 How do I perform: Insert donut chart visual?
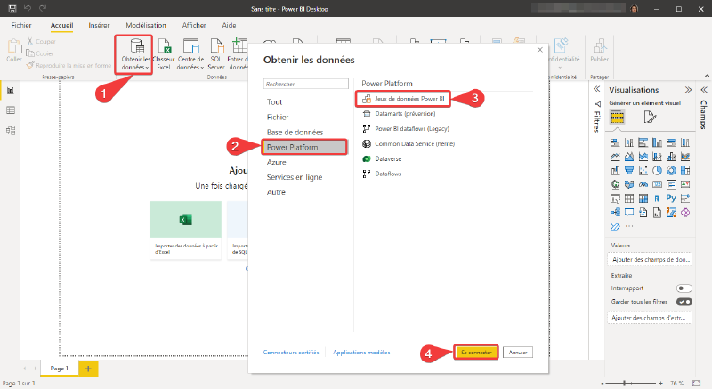point(671,171)
